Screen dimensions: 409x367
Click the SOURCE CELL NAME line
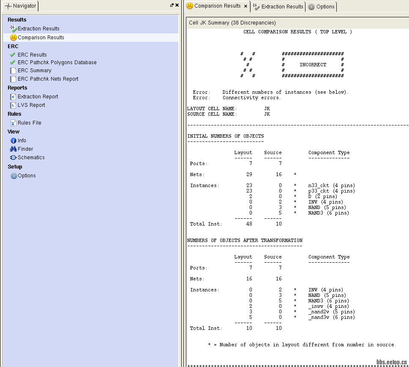tap(229, 114)
